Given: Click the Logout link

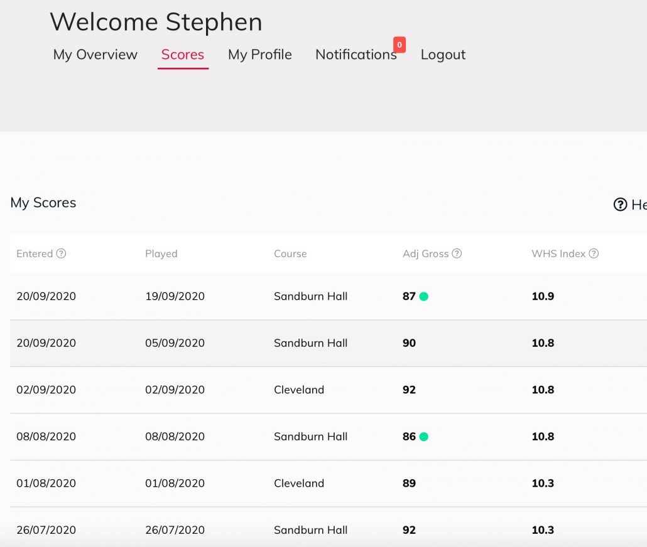Looking at the screenshot, I should coord(443,55).
